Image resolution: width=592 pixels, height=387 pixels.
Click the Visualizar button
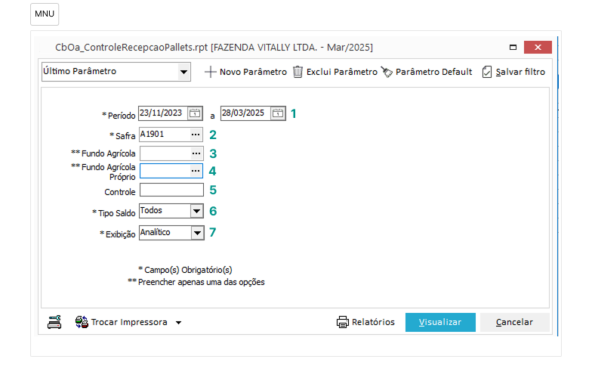(440, 322)
